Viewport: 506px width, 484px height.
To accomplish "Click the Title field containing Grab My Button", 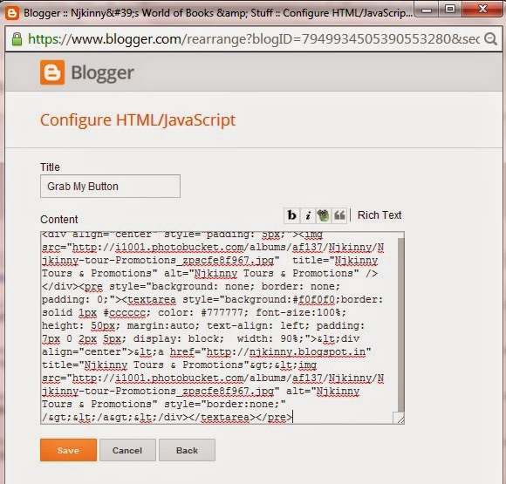I will [x=110, y=186].
